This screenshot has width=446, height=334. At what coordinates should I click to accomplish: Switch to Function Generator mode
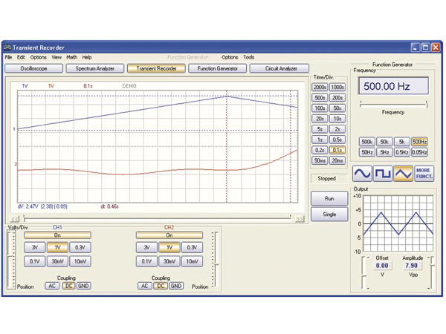pos(218,68)
